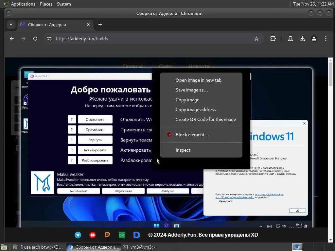Open the profile avatar menu

tap(314, 39)
